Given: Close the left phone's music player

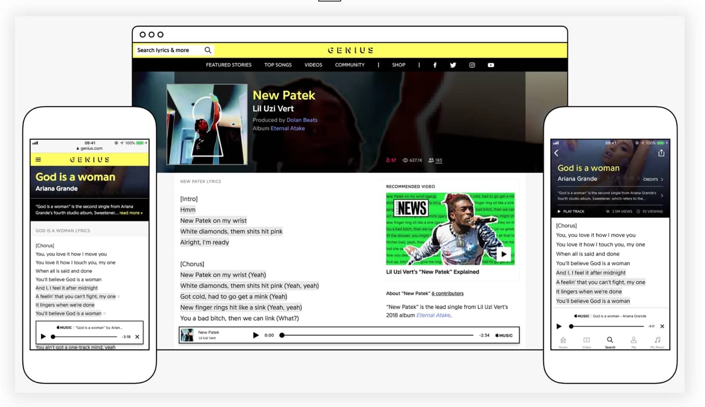Looking at the screenshot, I should [x=138, y=337].
